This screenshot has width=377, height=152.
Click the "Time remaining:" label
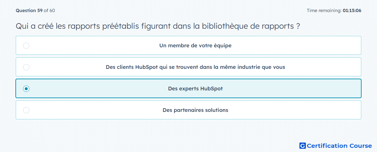324,10
